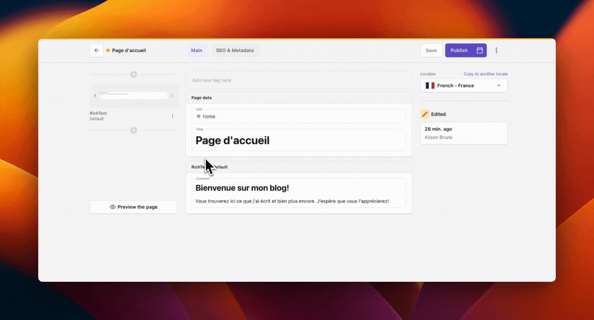Open Copy to another locale

point(486,74)
